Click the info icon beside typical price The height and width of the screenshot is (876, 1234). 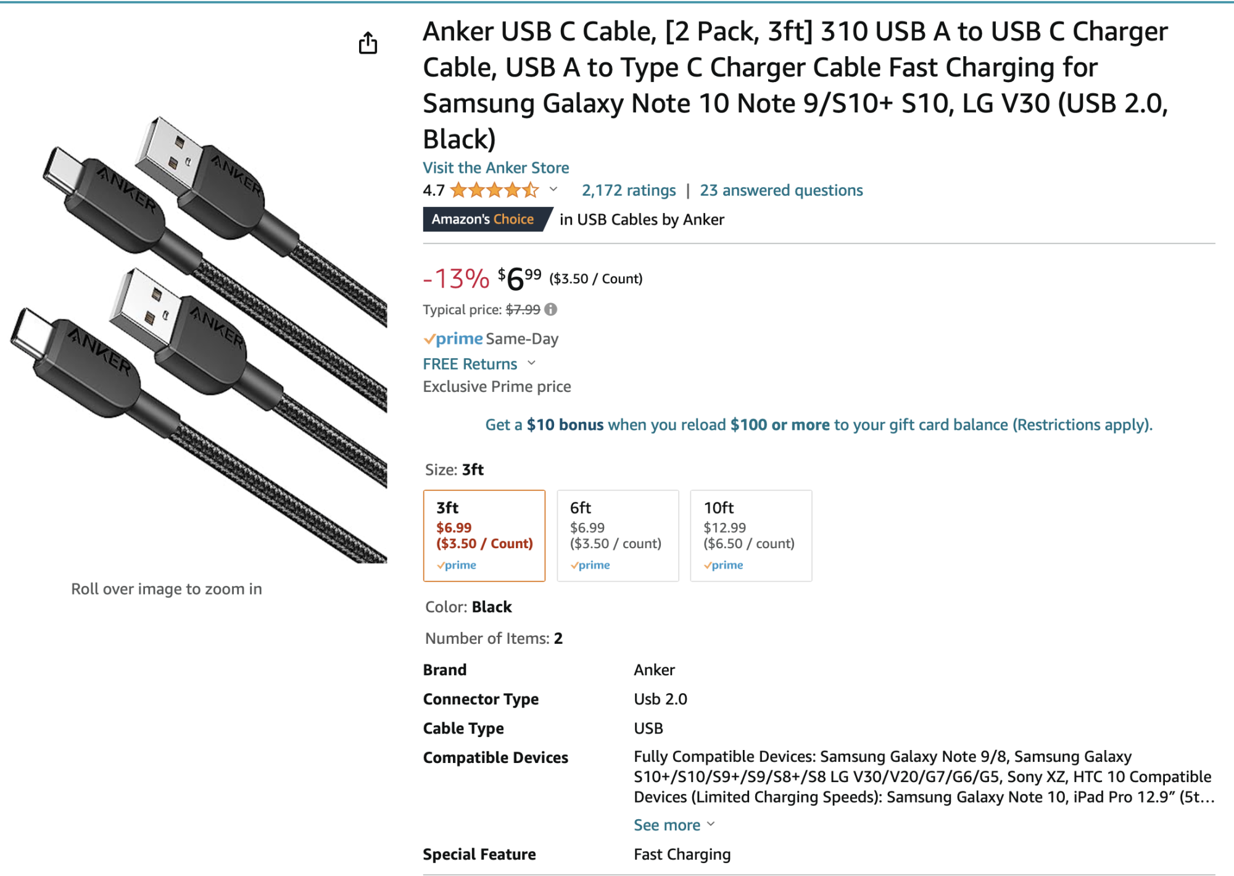(x=551, y=309)
